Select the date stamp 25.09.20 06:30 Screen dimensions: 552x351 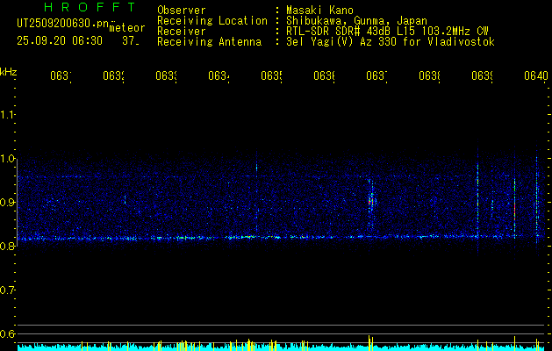pyautogui.click(x=60, y=41)
